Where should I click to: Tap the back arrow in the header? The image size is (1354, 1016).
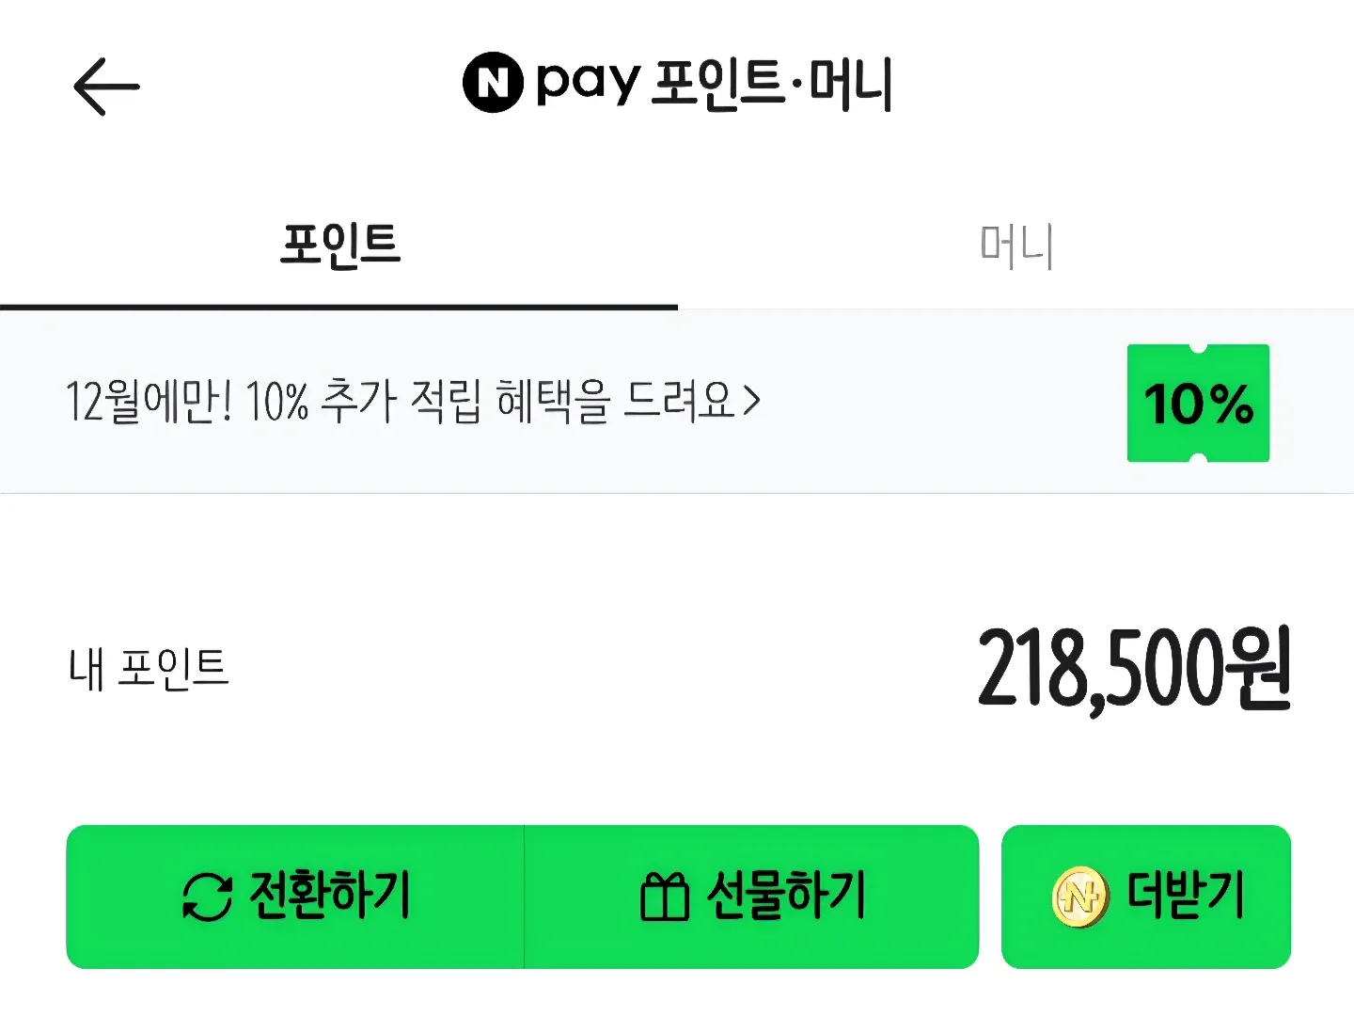(106, 87)
